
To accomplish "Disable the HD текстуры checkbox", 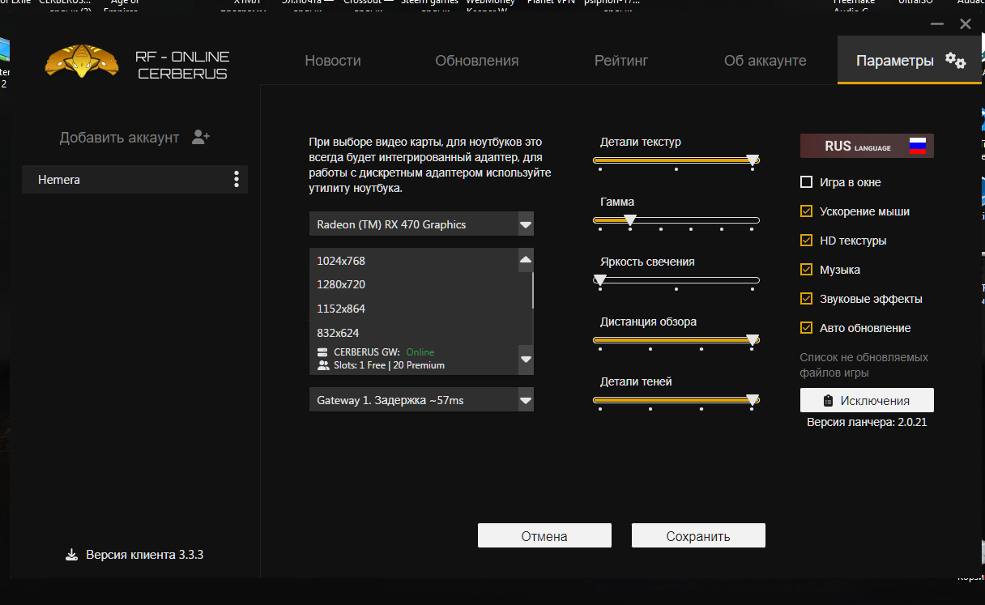I will [806, 241].
